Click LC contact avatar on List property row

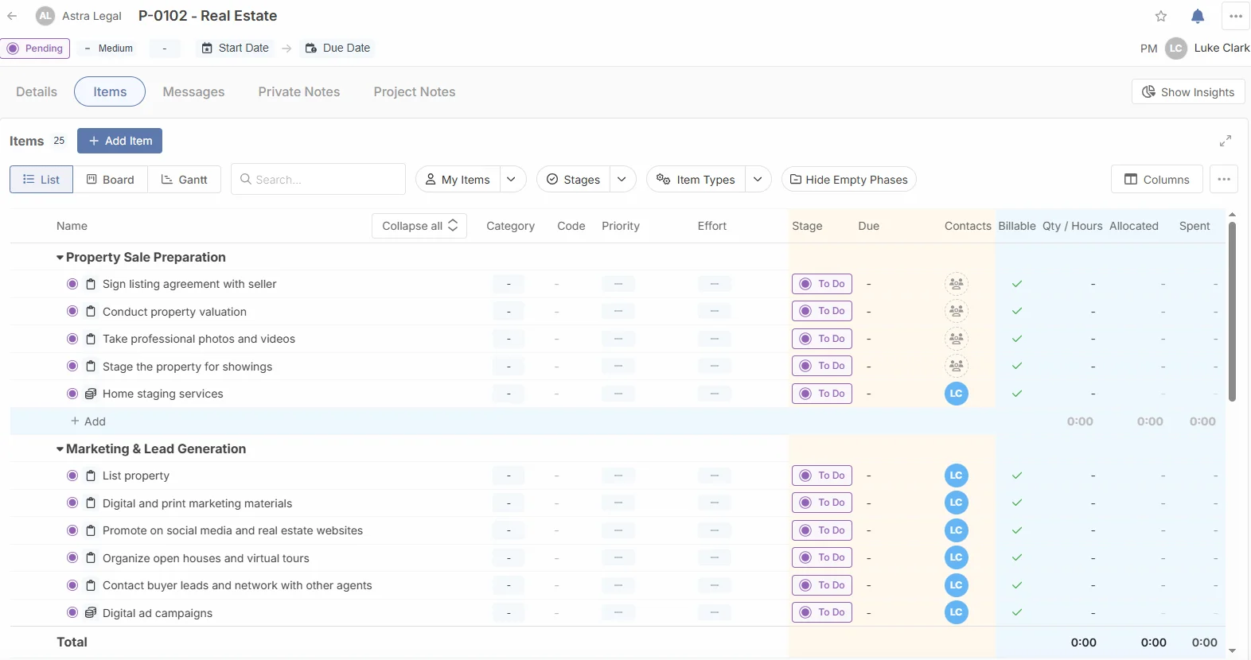pos(957,476)
